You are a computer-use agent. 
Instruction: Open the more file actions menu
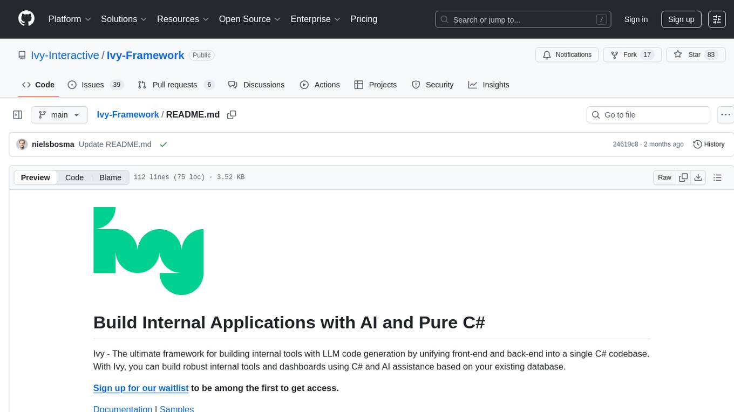(x=725, y=115)
